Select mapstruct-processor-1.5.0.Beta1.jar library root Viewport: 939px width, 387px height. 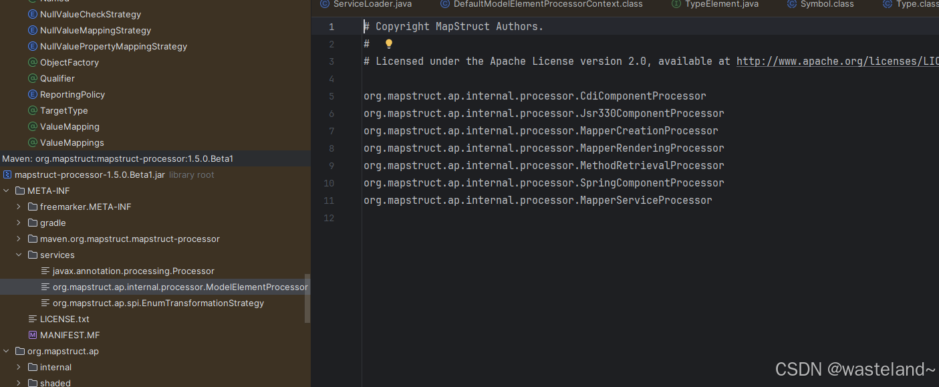90,174
